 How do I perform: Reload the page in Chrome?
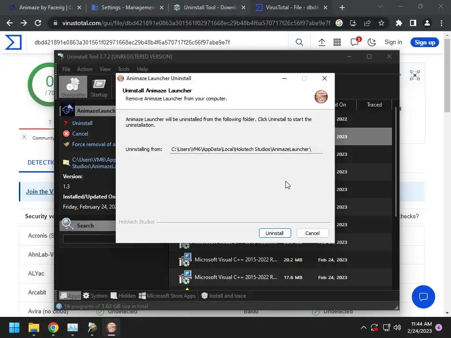[38, 23]
